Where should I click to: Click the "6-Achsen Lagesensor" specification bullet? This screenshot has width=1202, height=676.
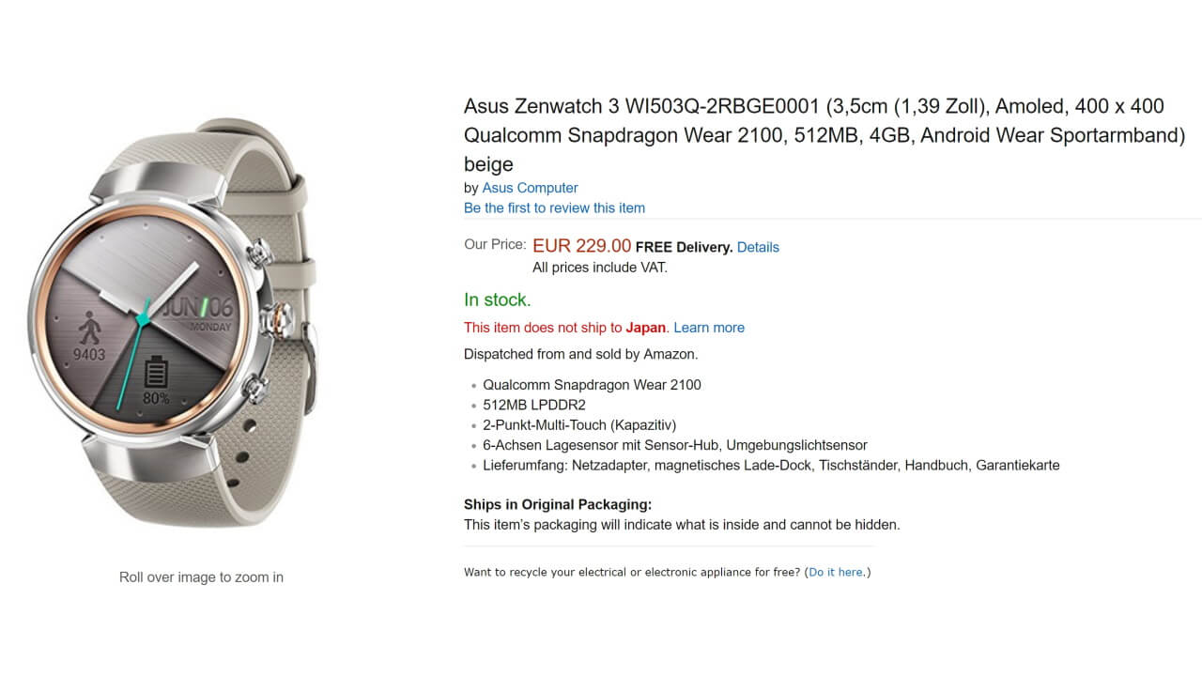pos(674,444)
